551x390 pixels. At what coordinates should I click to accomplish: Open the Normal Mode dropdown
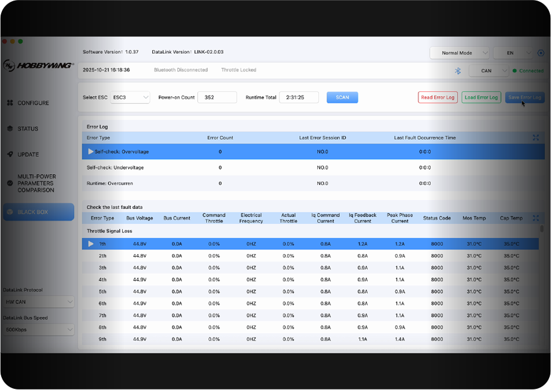(460, 53)
